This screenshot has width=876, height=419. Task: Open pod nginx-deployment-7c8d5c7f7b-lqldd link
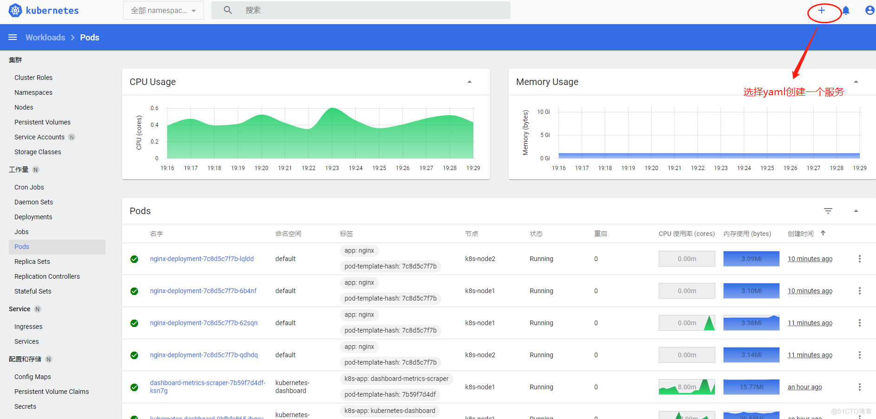pyautogui.click(x=202, y=259)
